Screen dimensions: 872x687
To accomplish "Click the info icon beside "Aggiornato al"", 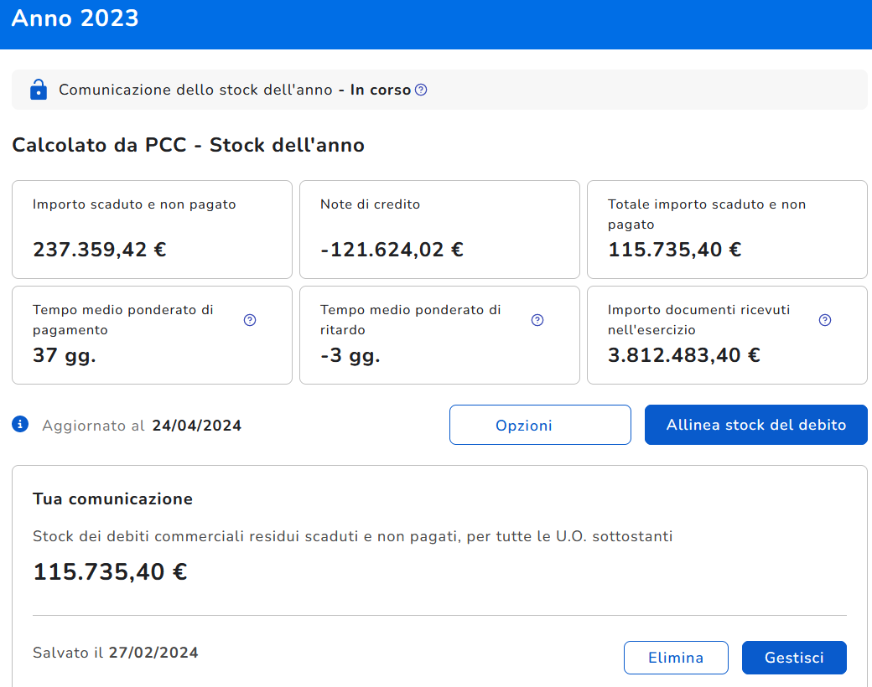I will click(21, 425).
